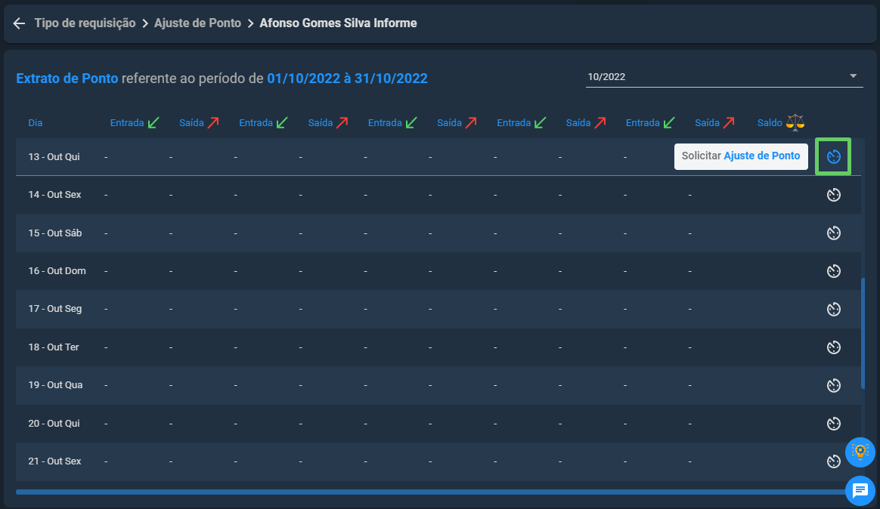Request point adjustment for 18 - Out Ter
880x509 pixels.
click(833, 347)
